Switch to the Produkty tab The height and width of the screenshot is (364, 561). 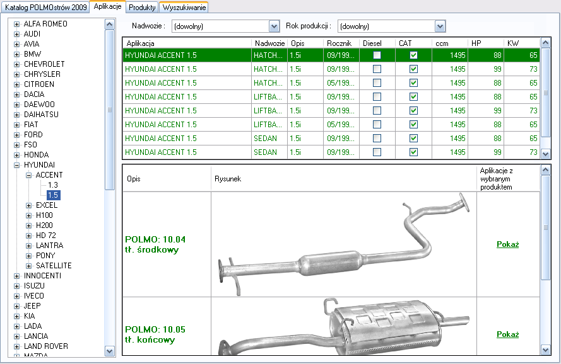(142, 7)
